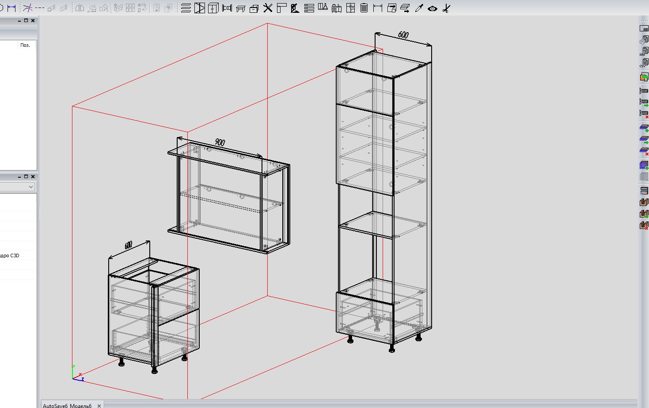The width and height of the screenshot is (649, 408).
Task: Select the eyedropper tool in toolbar
Action: 419,8
